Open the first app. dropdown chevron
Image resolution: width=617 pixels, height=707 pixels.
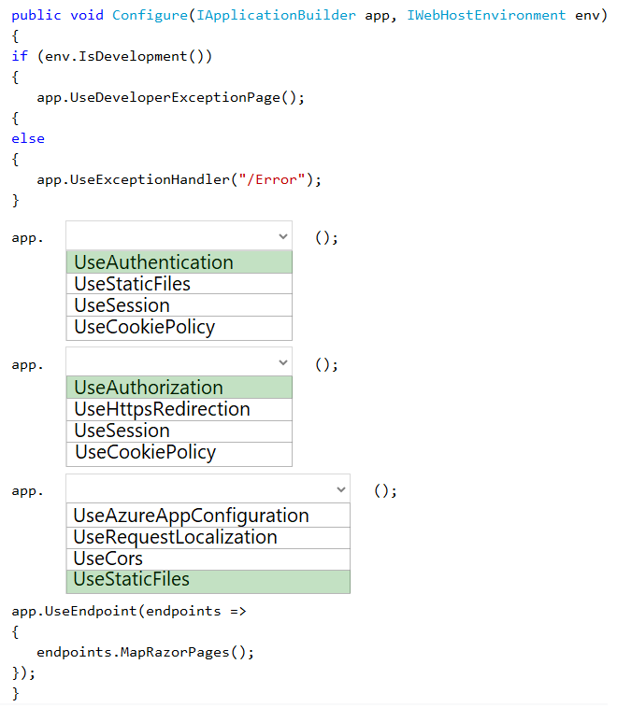(283, 236)
